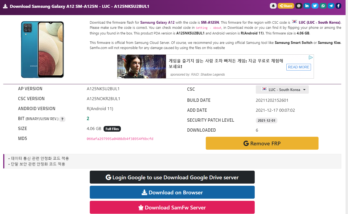348x214 pixels.
Task: Share on Twitter icon
Action: pyautogui.click(x=315, y=6)
